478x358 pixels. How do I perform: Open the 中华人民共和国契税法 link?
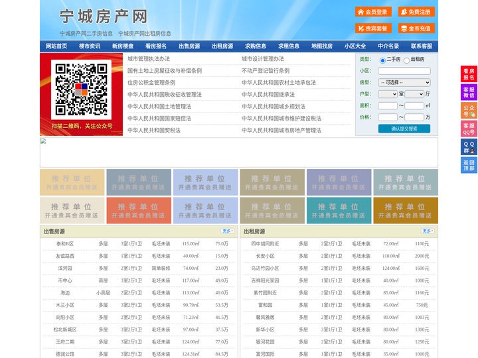coord(154,131)
